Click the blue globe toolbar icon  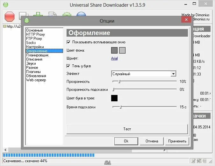click(x=81, y=14)
